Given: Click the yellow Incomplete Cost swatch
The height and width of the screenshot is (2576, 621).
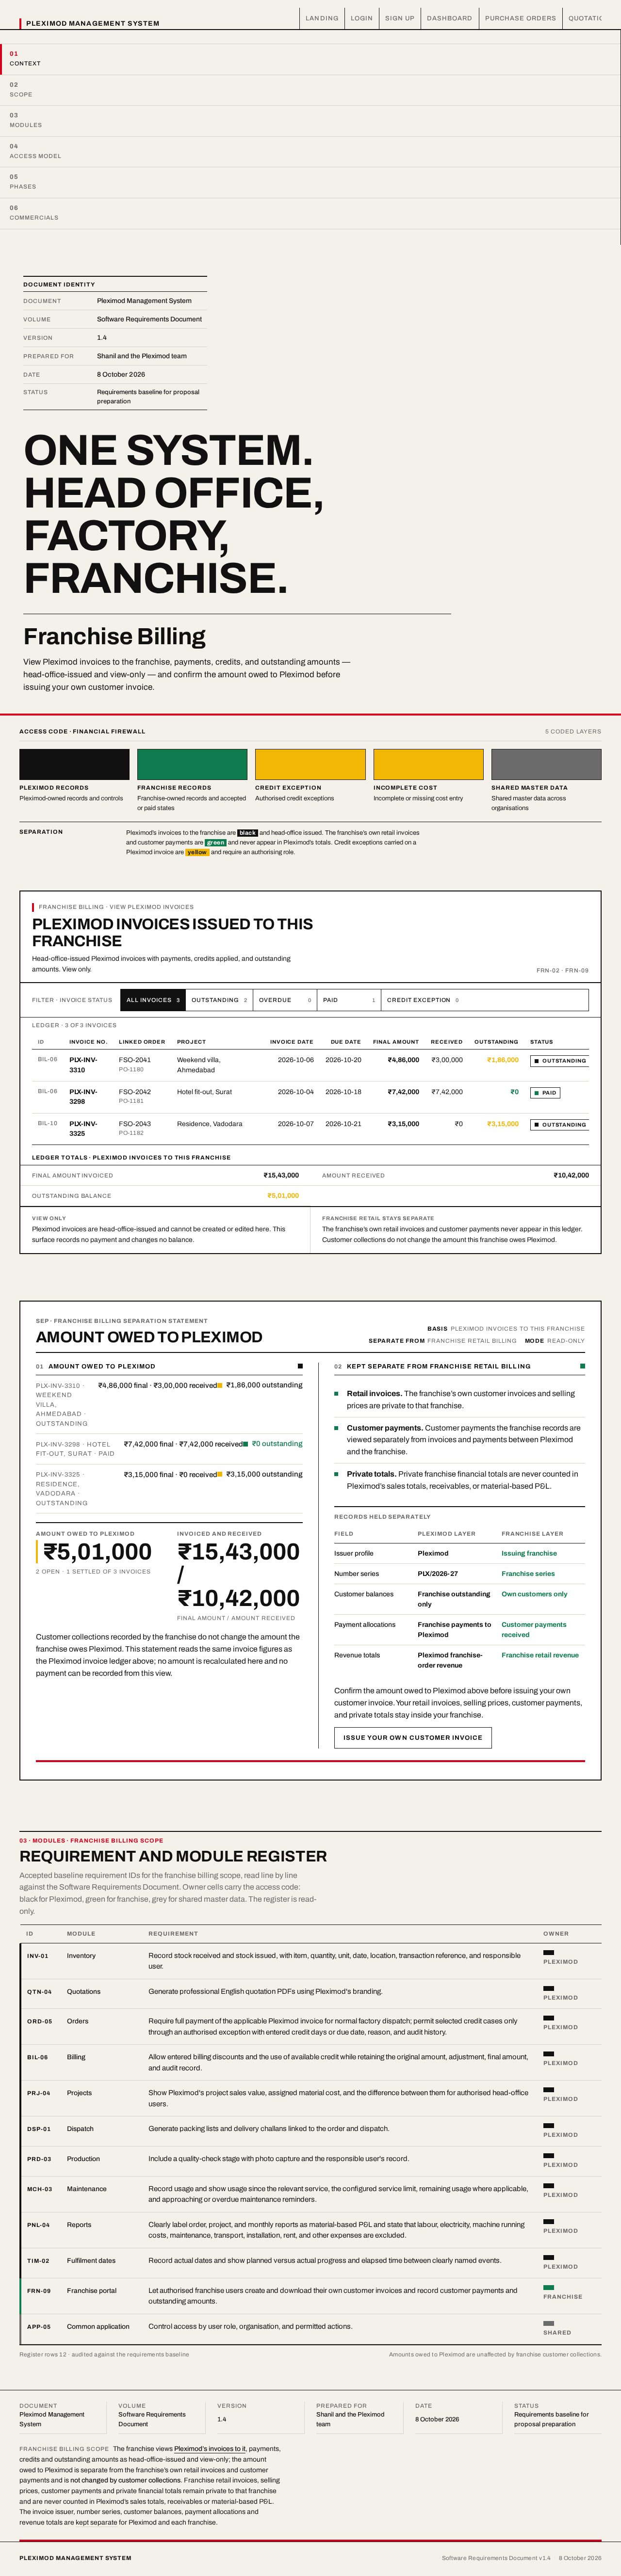Looking at the screenshot, I should pos(429,764).
